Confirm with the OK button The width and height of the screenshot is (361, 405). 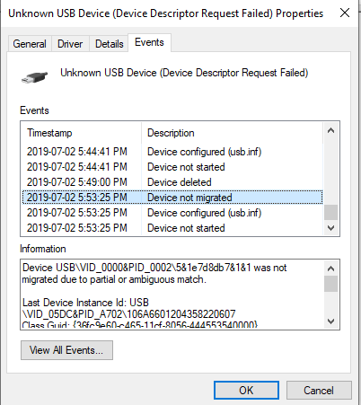click(x=246, y=391)
